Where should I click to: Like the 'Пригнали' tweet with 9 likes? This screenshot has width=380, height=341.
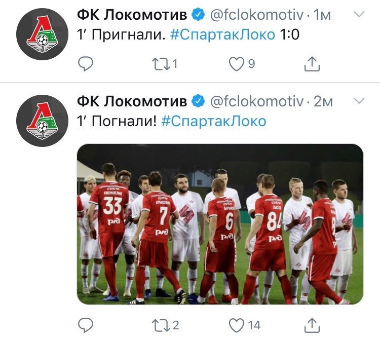236,64
